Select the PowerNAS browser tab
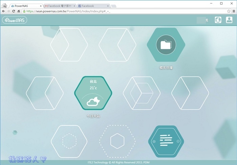Viewport: 237px width, 165px height. [x=26, y=6]
